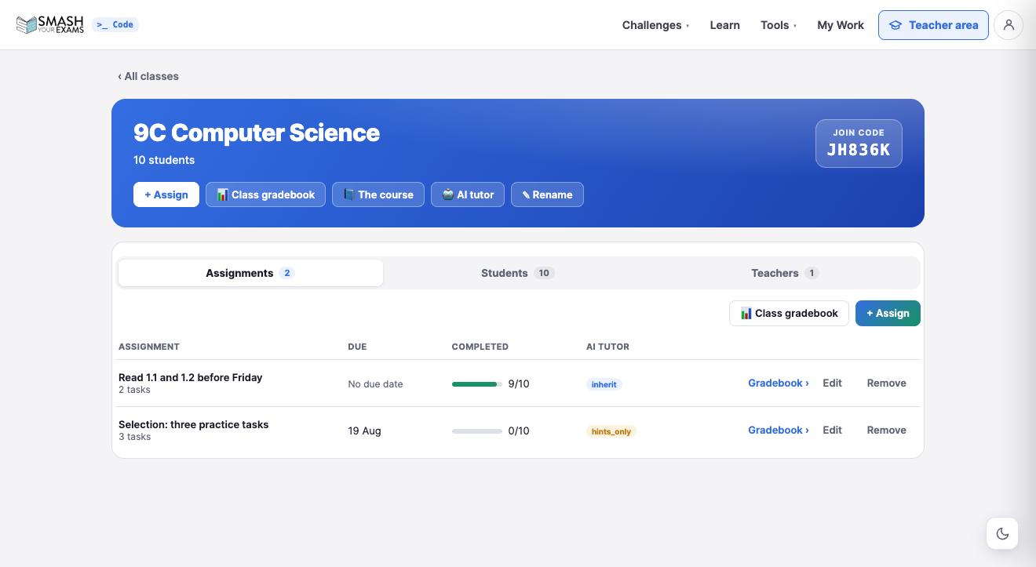Open Gradebook for Selection practice tasks assignment
1036x567 pixels.
point(778,430)
